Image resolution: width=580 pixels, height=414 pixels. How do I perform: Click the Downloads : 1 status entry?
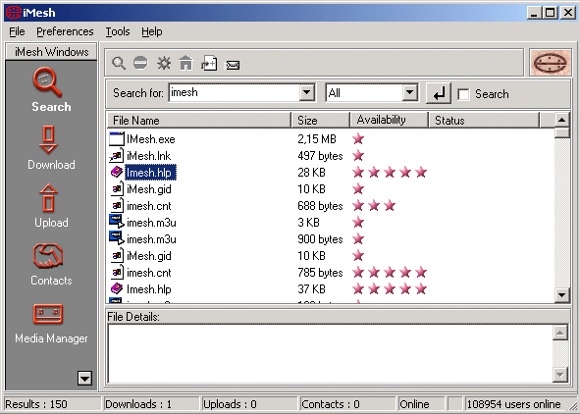(x=151, y=404)
